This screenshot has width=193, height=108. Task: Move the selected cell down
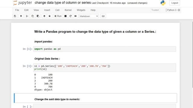49,16
